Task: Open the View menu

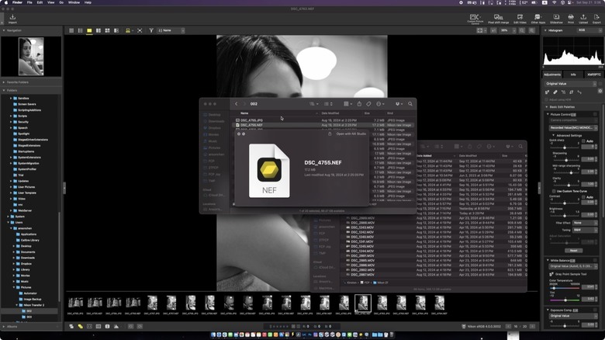Action: 50,2
